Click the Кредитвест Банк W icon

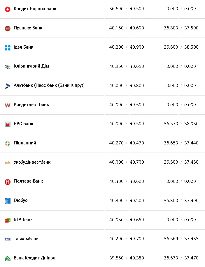tap(8, 105)
